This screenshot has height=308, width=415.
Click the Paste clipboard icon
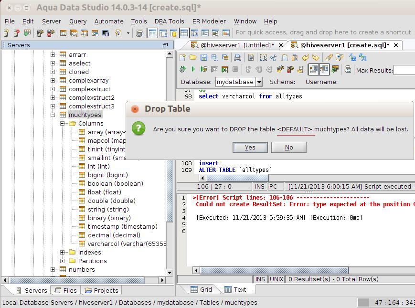295,57
